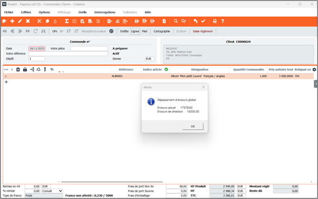318x199 pixels.
Task: Click the blank document icon in orange toolbar
Action: (x=164, y=21)
